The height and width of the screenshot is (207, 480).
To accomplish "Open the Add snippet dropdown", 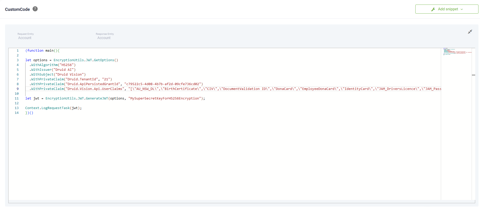I will [x=447, y=9].
